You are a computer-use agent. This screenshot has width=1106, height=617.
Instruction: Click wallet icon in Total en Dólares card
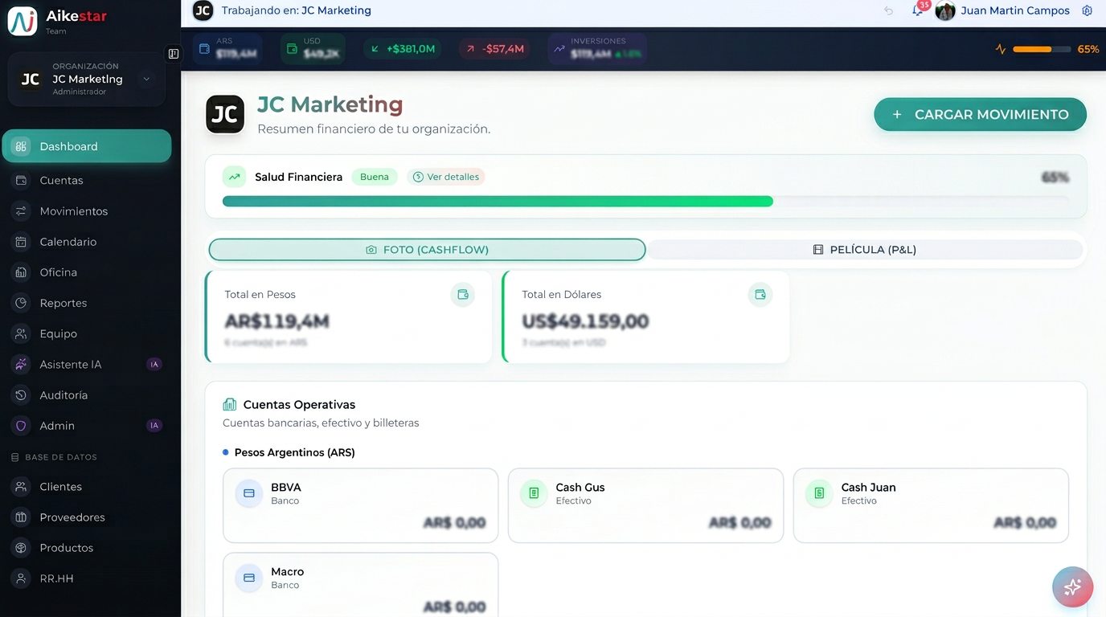click(x=760, y=295)
